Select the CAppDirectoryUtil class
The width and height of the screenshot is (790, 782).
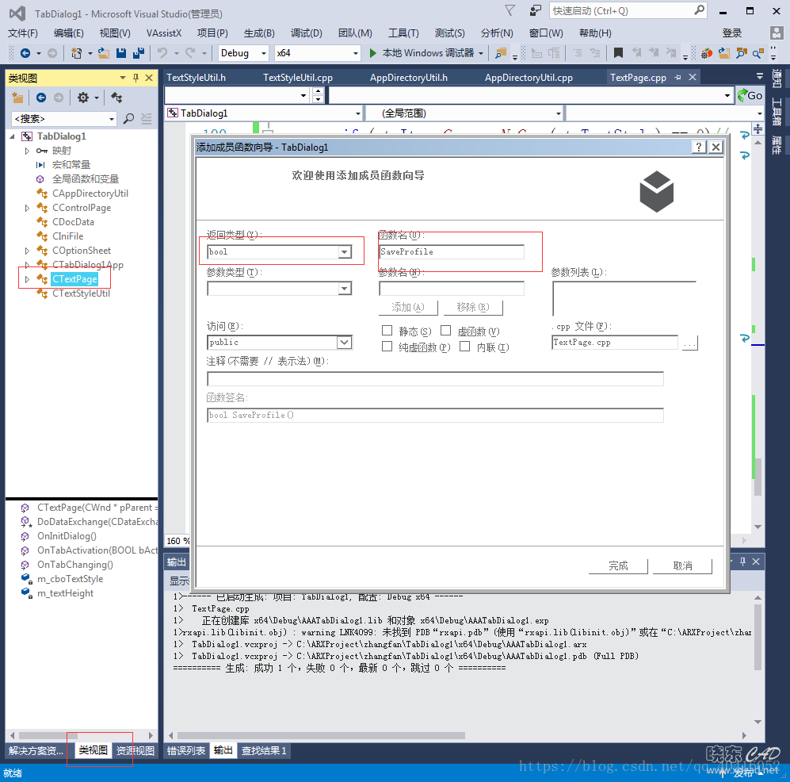coord(90,193)
